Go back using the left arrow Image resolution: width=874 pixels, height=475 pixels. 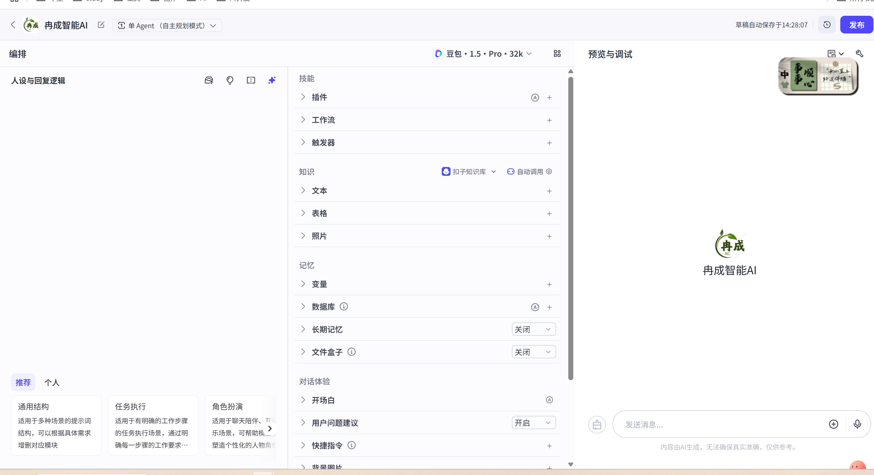tap(13, 25)
